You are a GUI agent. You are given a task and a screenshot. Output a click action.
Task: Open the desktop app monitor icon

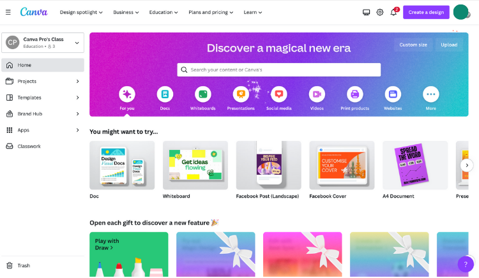pyautogui.click(x=367, y=12)
